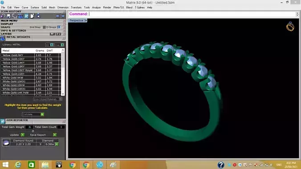Open the Rhino 5.0 menu
301x169 pixels.
pyautogui.click(x=118, y=8)
